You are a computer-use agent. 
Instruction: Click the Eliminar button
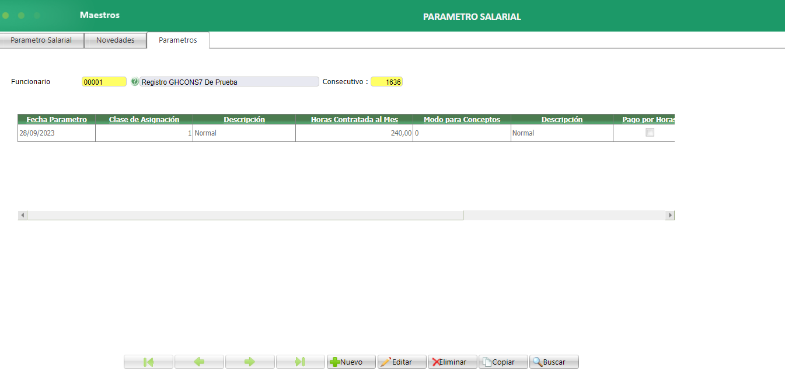pos(452,362)
